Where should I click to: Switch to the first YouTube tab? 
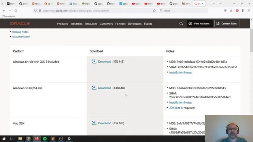click(136, 4)
